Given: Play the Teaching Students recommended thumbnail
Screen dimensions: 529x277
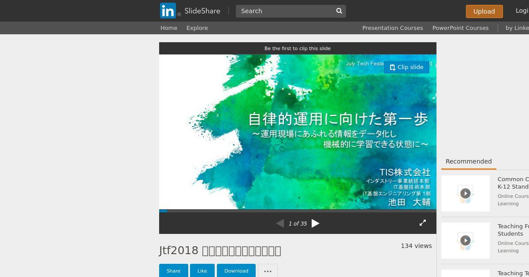Looking at the screenshot, I should [x=466, y=241].
